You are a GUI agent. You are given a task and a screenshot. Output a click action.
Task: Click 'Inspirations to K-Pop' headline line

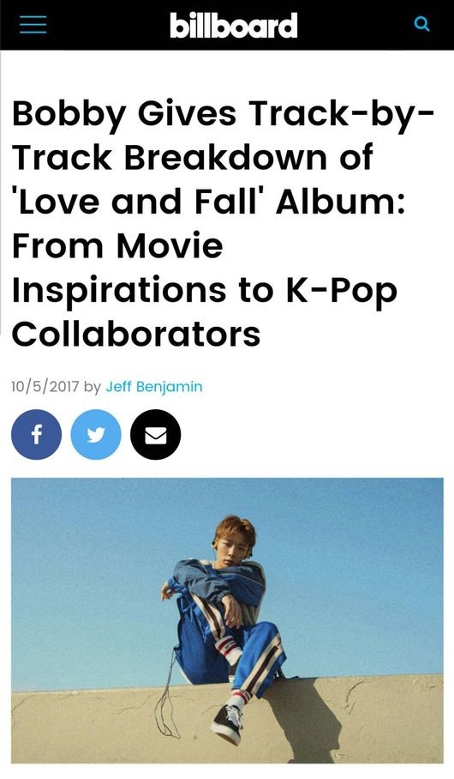[x=205, y=290]
